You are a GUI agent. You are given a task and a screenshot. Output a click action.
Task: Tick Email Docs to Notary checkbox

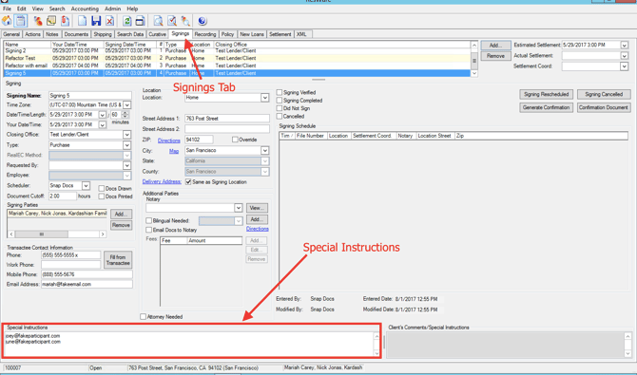coord(148,230)
